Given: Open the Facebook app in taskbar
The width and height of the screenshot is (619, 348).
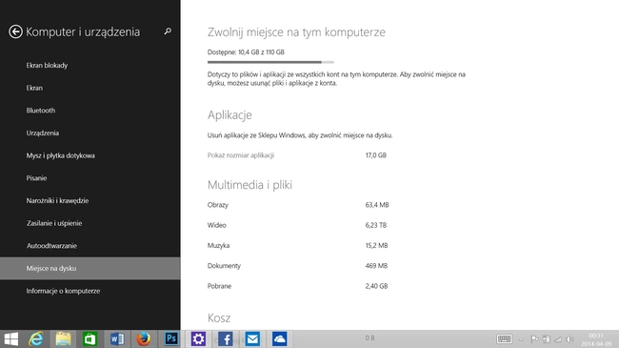Looking at the screenshot, I should 226,338.
